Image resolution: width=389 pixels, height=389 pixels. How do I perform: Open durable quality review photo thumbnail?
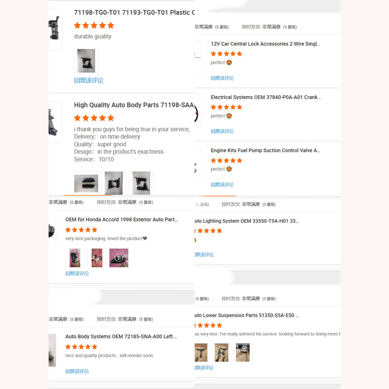pyautogui.click(x=86, y=61)
